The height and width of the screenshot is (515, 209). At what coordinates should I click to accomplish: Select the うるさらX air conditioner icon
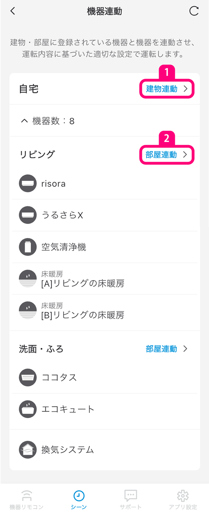28,215
